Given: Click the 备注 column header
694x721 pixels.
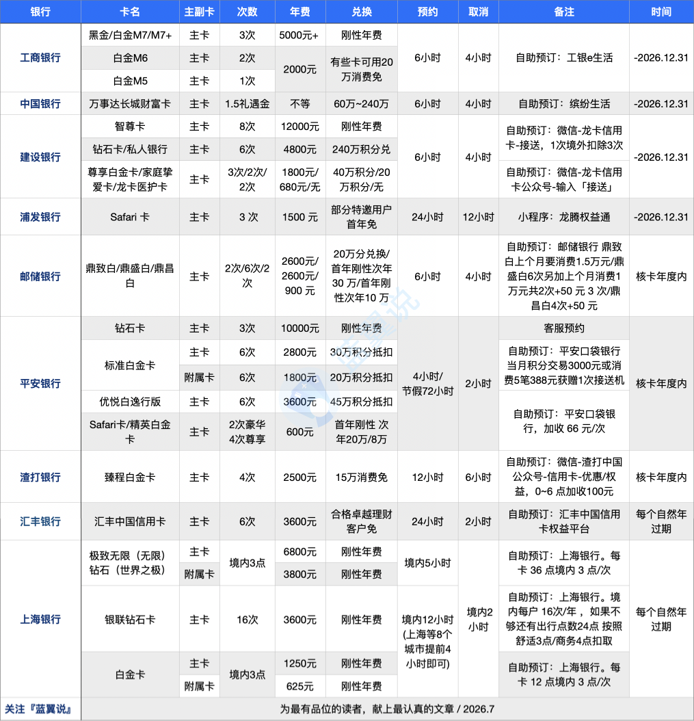Looking at the screenshot, I should [564, 12].
